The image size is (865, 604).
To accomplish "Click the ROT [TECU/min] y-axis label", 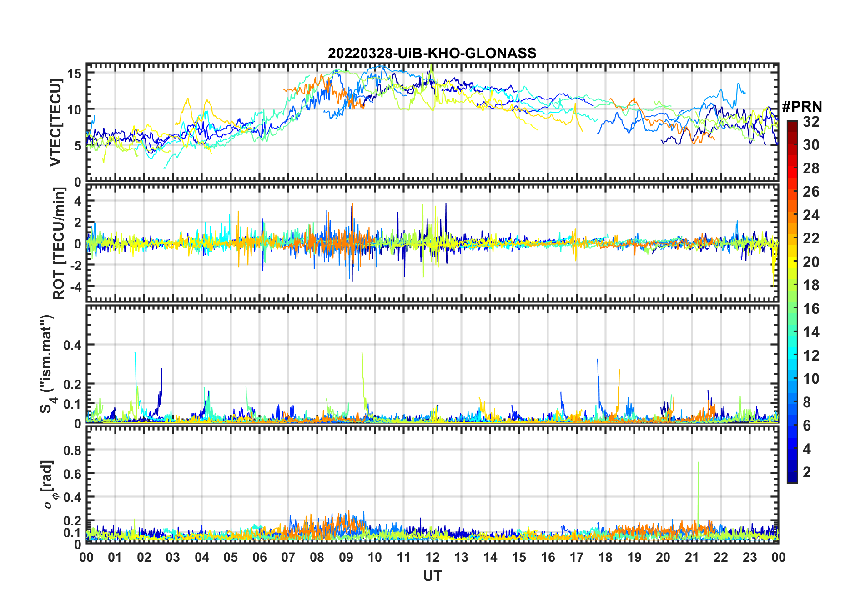I will [59, 243].
